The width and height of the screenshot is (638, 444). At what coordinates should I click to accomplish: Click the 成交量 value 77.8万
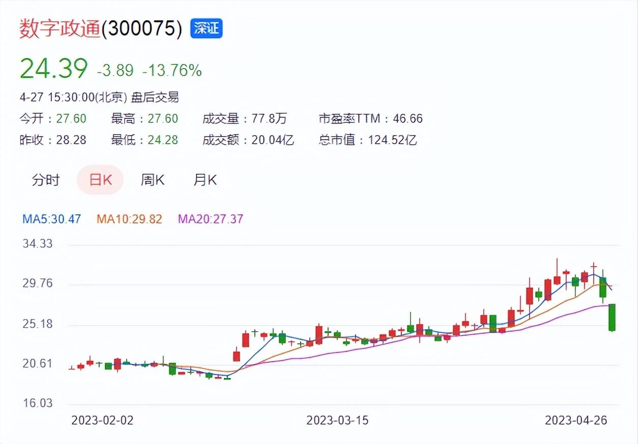pos(269,119)
